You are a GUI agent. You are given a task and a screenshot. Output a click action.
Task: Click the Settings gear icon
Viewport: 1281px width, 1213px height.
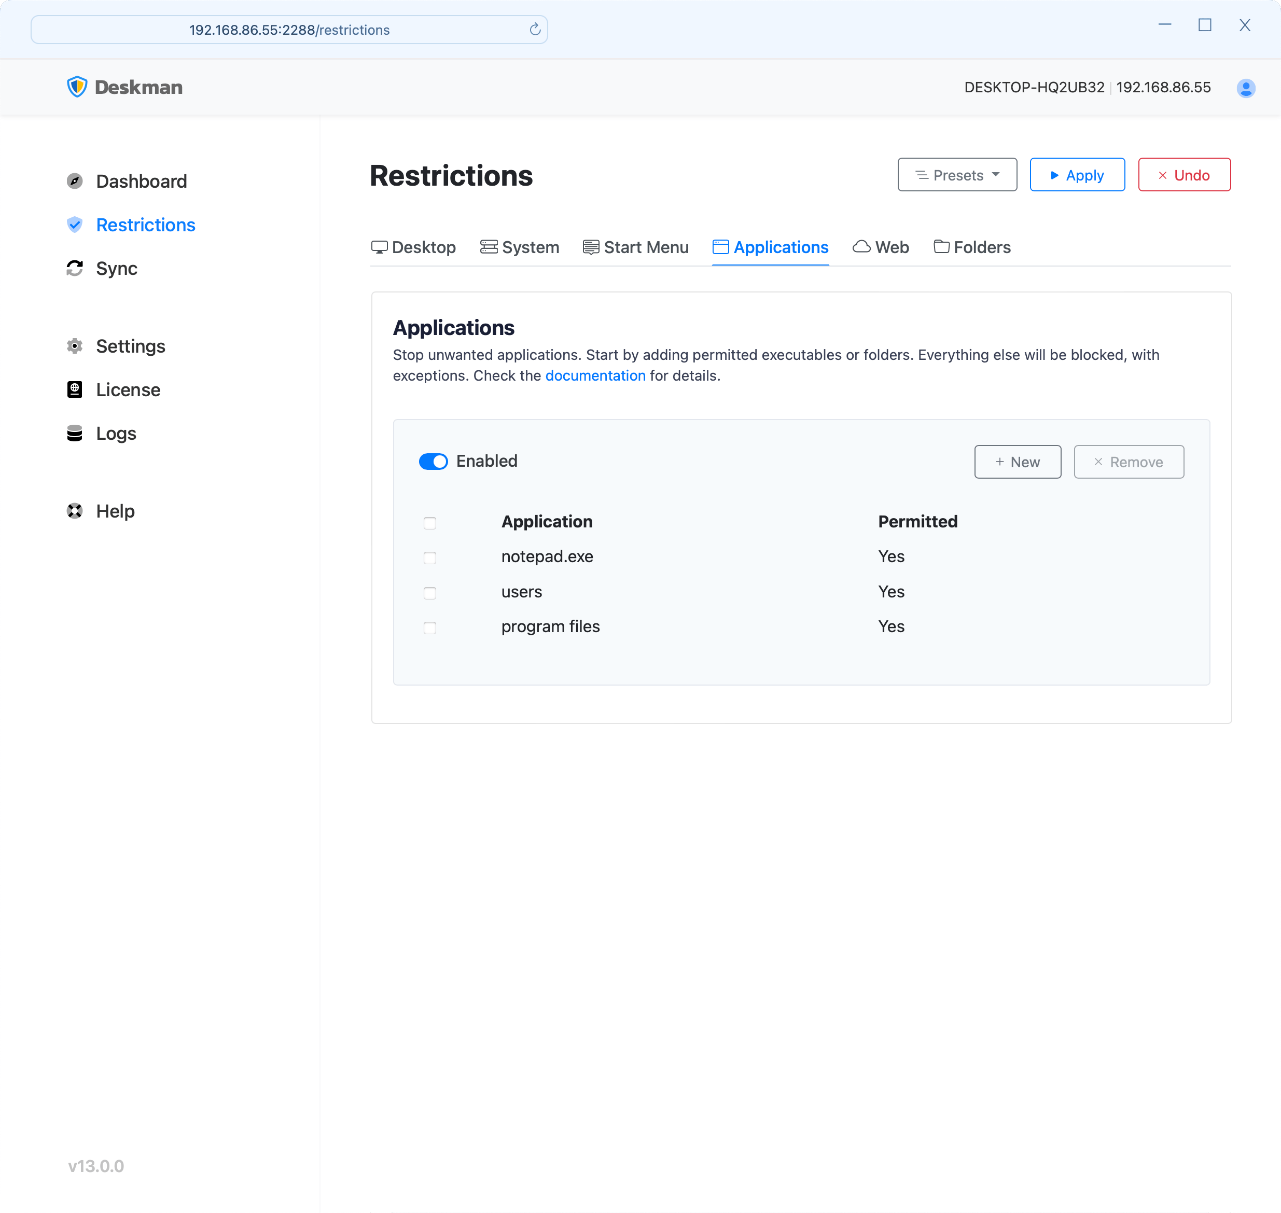point(75,346)
